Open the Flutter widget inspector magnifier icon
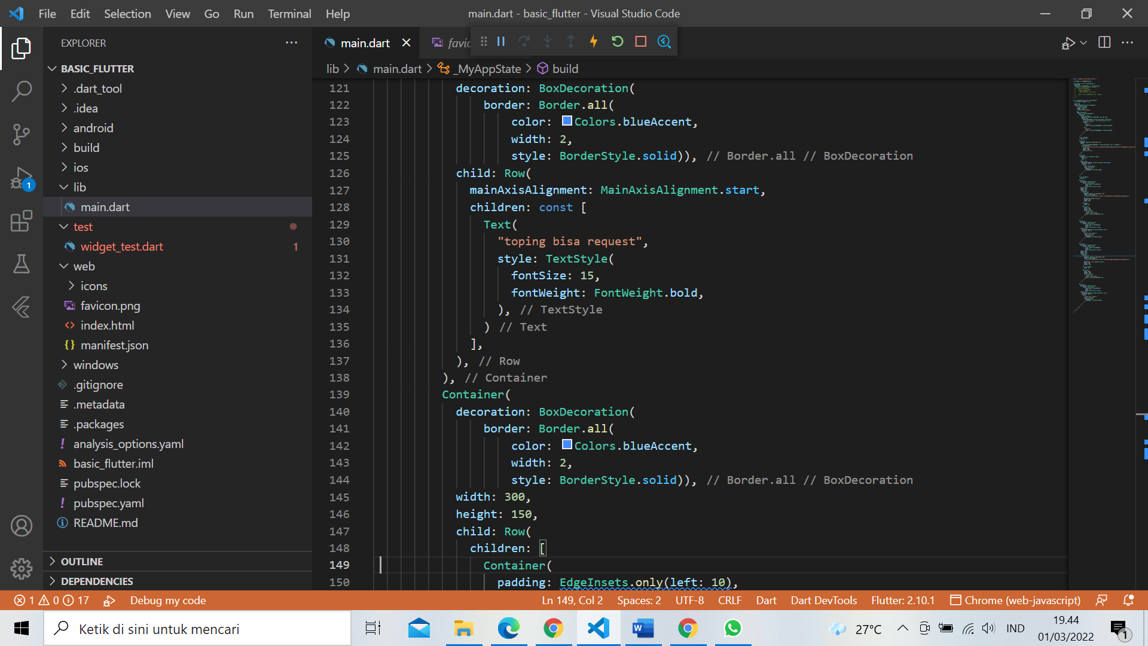 click(x=664, y=41)
